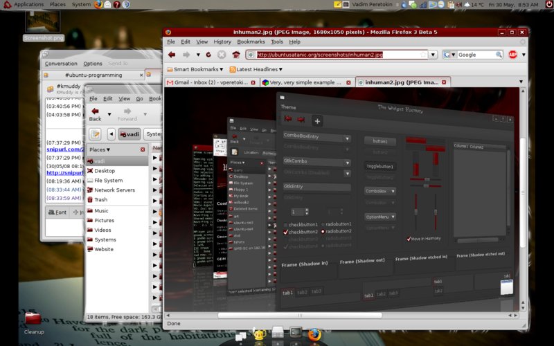Click the Google search input field
The image size is (554, 346).
pyautogui.click(x=474, y=55)
